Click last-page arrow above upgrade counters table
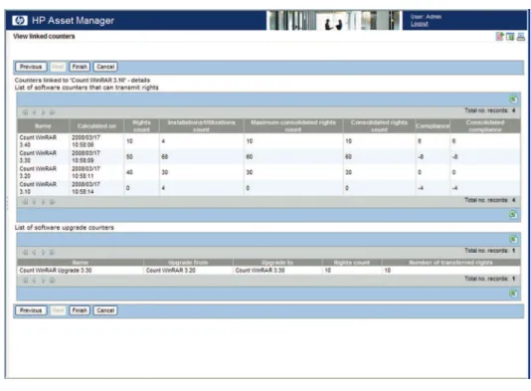The height and width of the screenshot is (391, 531). 52,253
